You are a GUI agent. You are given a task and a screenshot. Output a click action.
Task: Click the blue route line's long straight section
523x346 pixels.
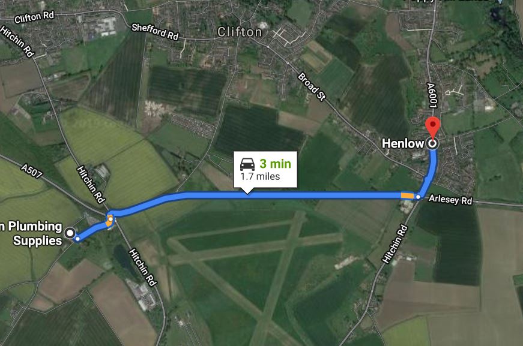pos(294,195)
